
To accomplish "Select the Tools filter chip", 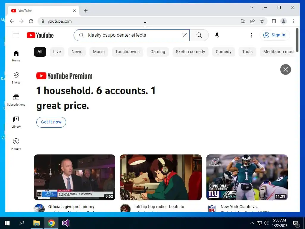I will pyautogui.click(x=247, y=52).
